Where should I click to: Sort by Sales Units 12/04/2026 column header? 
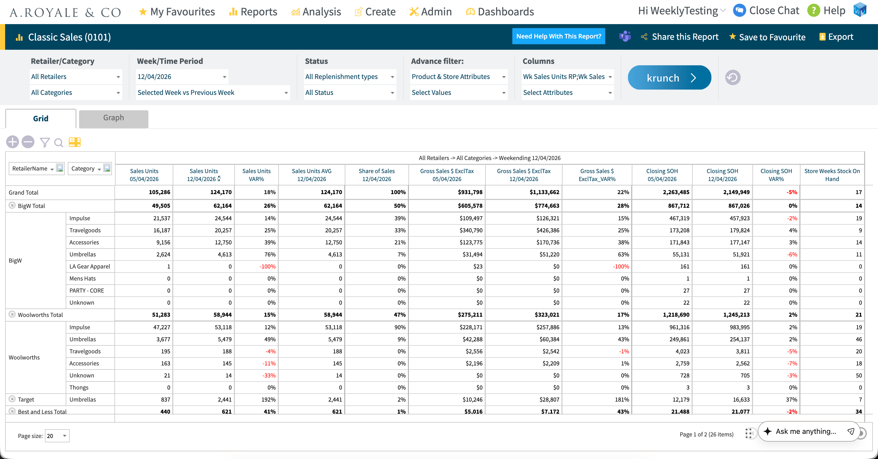pyautogui.click(x=204, y=175)
